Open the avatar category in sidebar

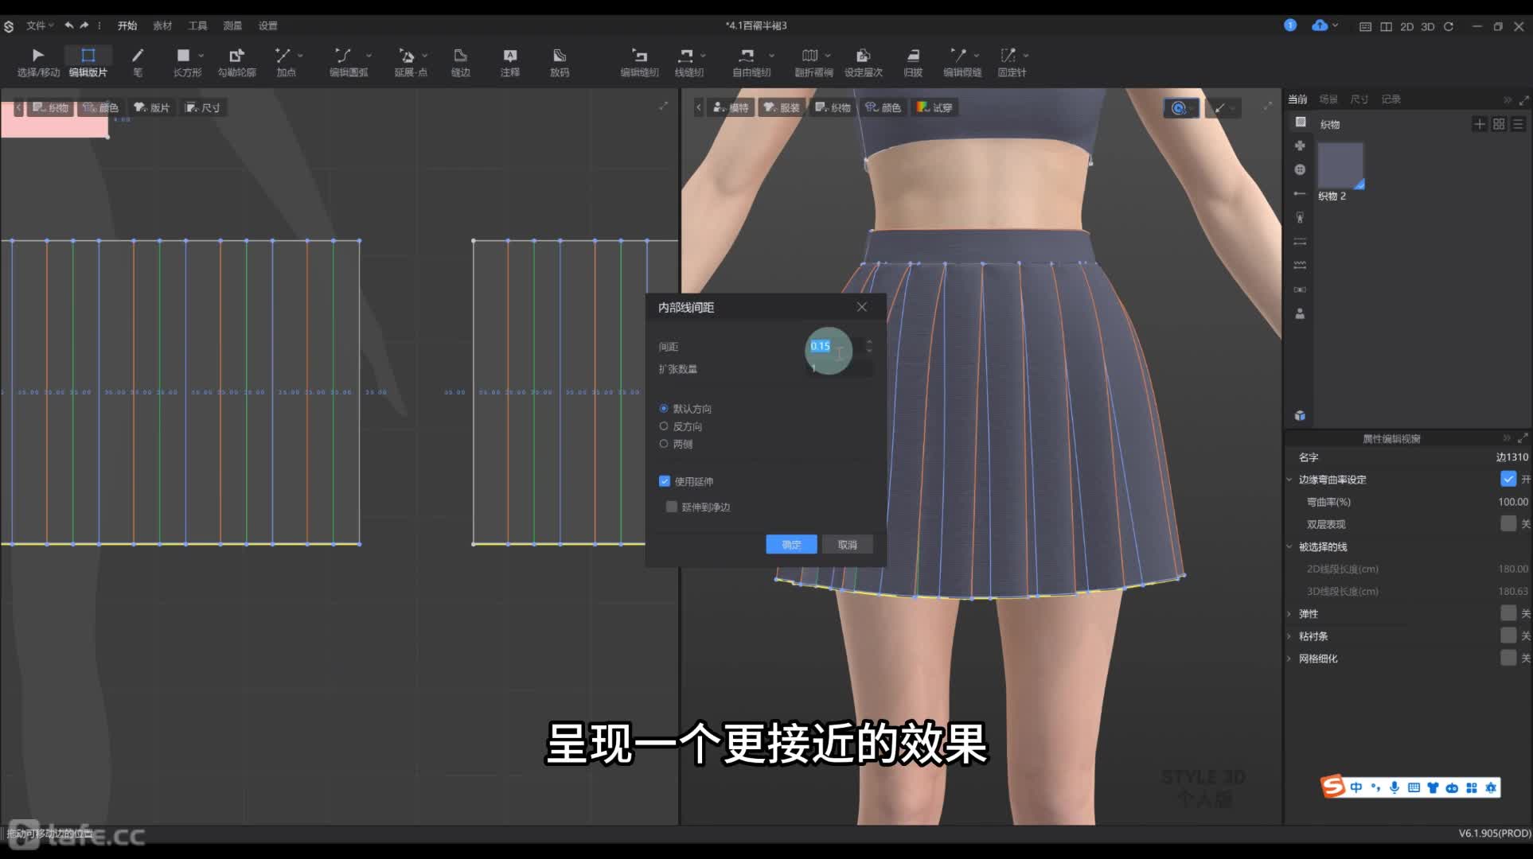pyautogui.click(x=1300, y=313)
